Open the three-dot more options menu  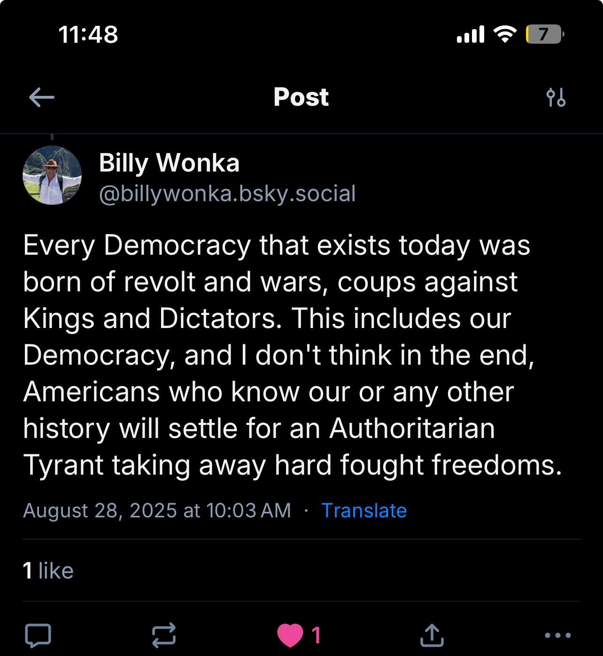click(x=557, y=635)
